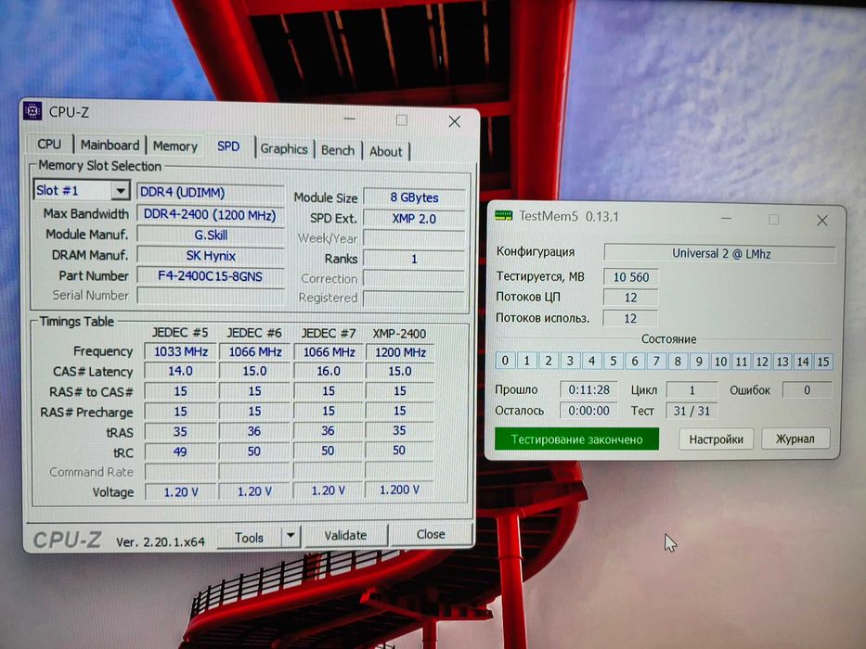Viewport: 866px width, 649px height.
Task: Click the Тест 31 / 31 field
Action: [x=691, y=411]
